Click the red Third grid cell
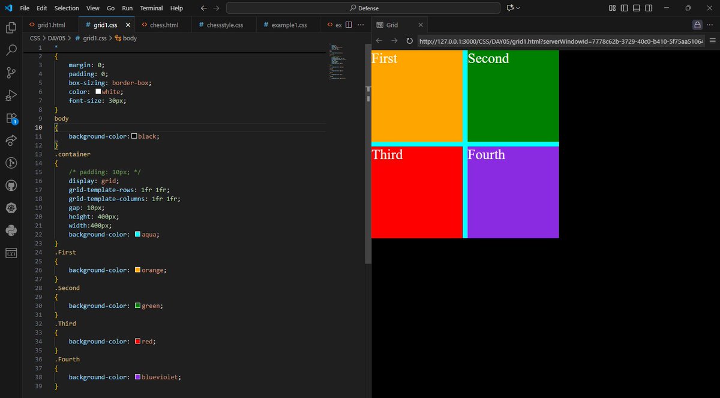This screenshot has width=720, height=398. (417, 192)
